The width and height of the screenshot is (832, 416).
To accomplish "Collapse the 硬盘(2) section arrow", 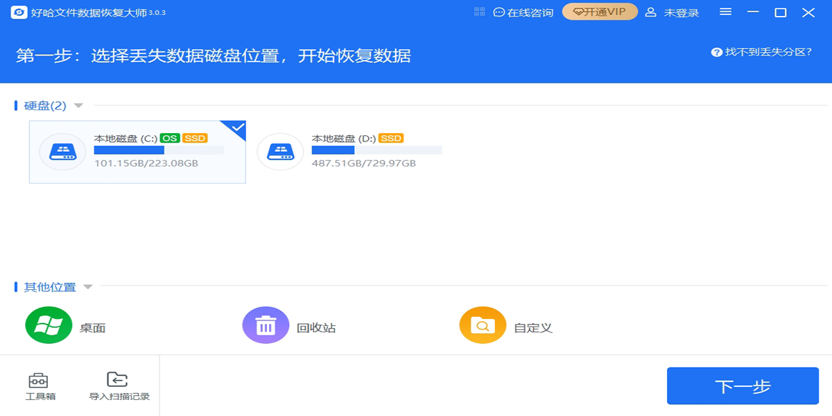I will pyautogui.click(x=78, y=106).
